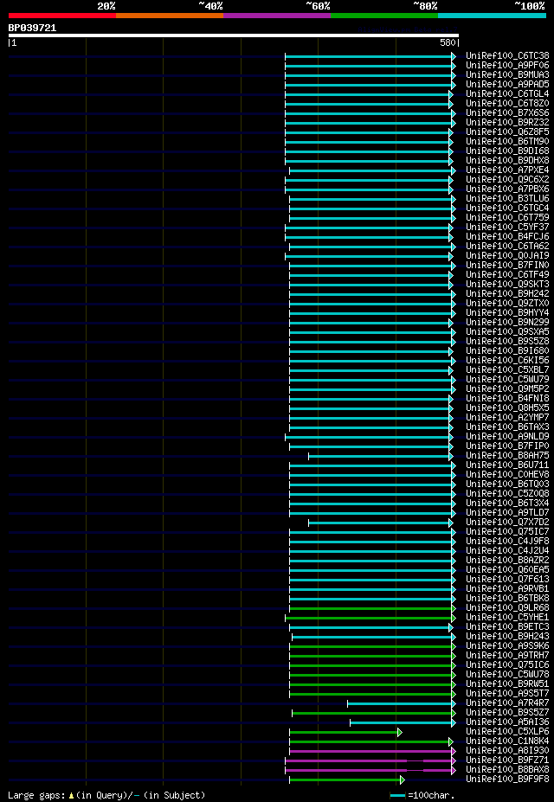
Task: Select the UniRef100_Q7X7D2 label
Action: coord(507,523)
